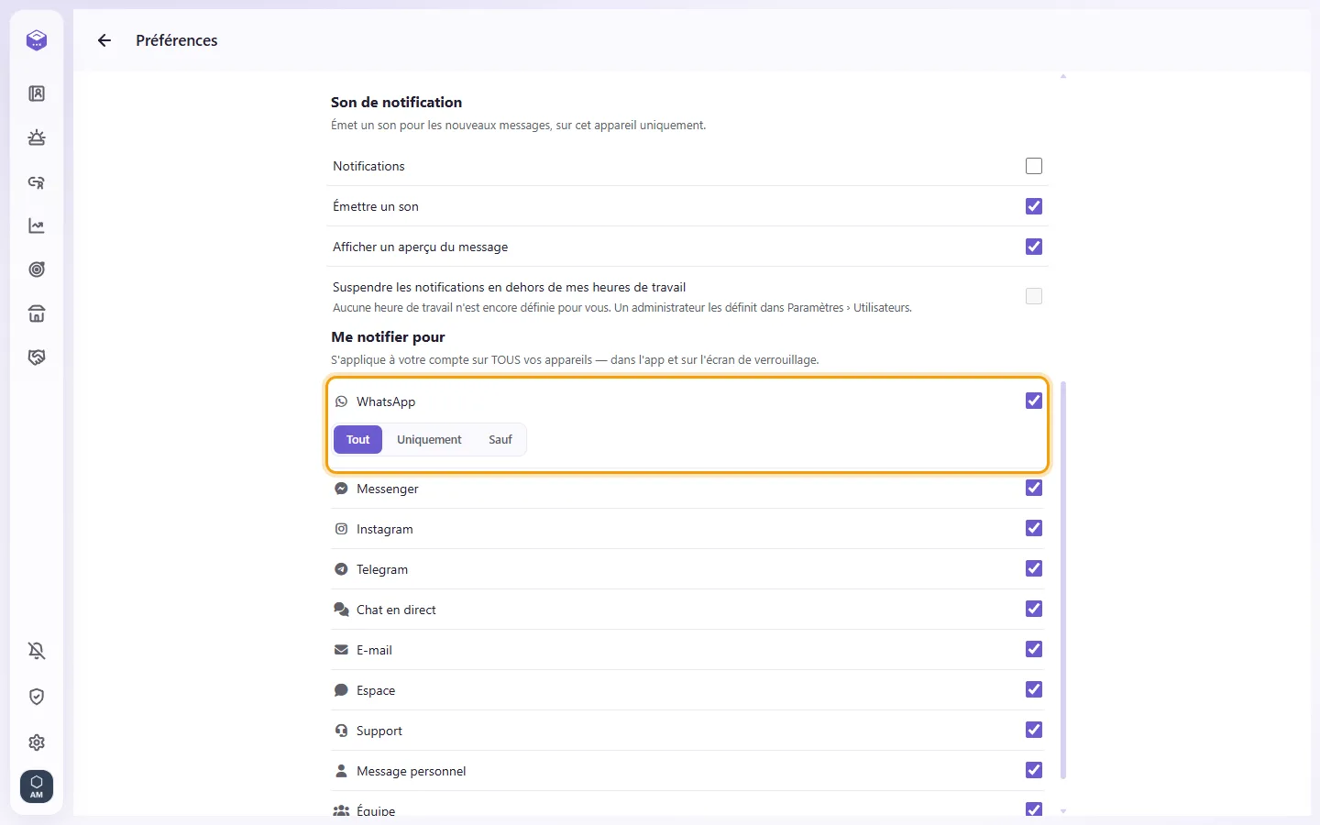Click the Chat en direct bubbles icon
This screenshot has height=825, width=1320.
341,610
